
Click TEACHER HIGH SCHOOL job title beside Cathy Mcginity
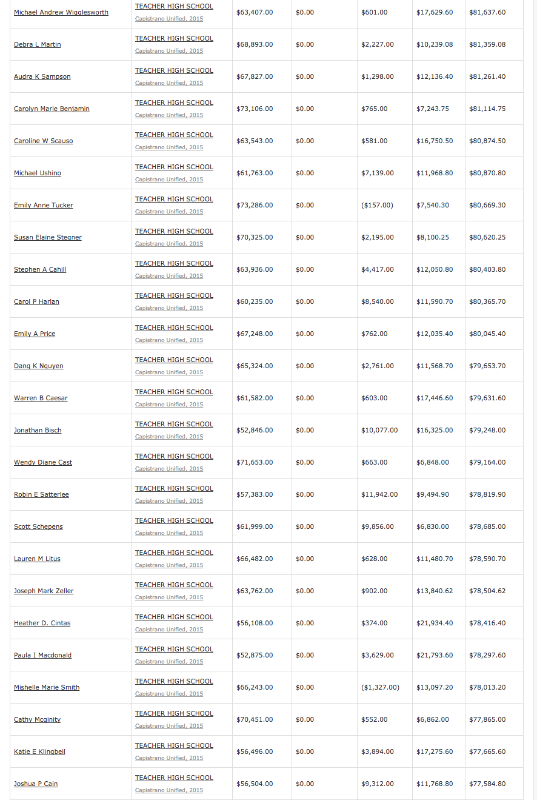[x=174, y=713]
